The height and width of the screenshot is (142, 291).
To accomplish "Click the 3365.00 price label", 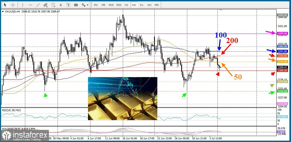I will [282, 46].
